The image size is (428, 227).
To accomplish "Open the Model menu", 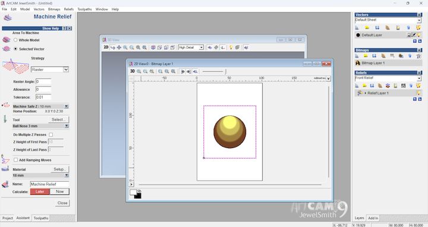I will click(25, 9).
